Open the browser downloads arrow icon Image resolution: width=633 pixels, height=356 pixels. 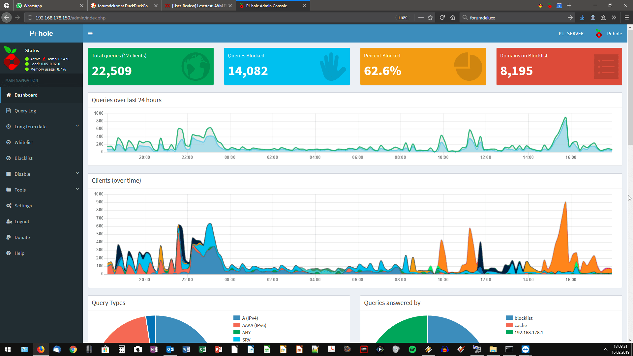click(x=582, y=18)
